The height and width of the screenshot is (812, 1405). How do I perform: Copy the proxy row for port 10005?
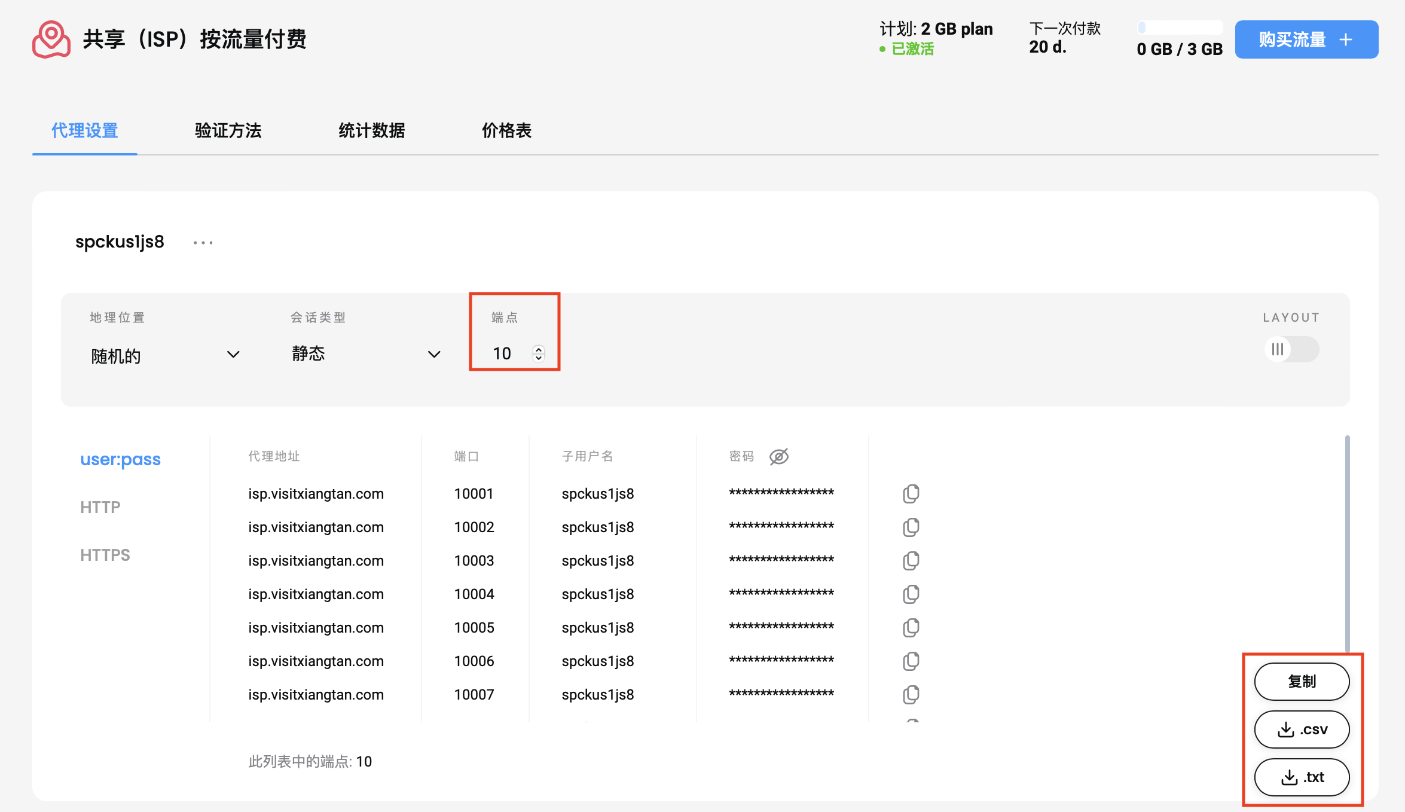click(x=911, y=628)
